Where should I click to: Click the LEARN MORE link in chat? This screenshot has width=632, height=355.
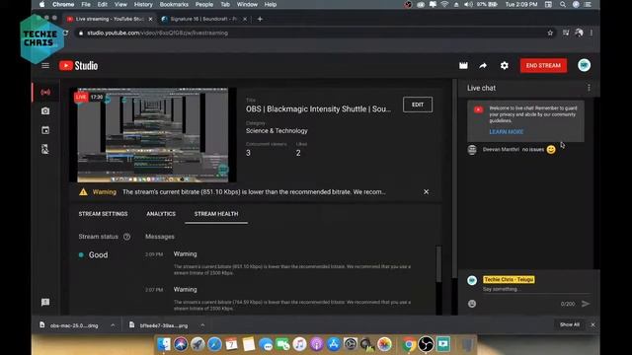507,131
